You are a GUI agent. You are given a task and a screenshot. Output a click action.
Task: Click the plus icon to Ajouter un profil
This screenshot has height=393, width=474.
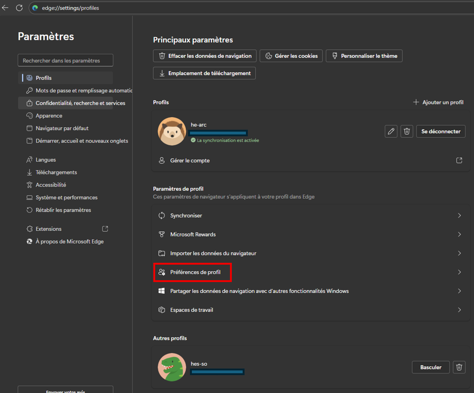coord(416,102)
